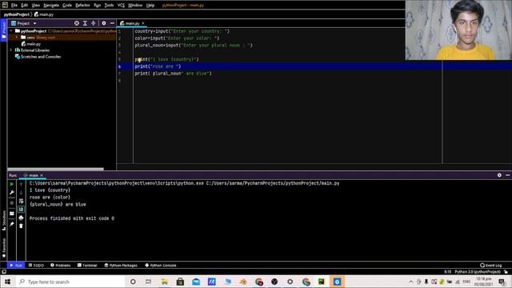
Task: Toggle the Run tool window button
Action: [x=16, y=266]
